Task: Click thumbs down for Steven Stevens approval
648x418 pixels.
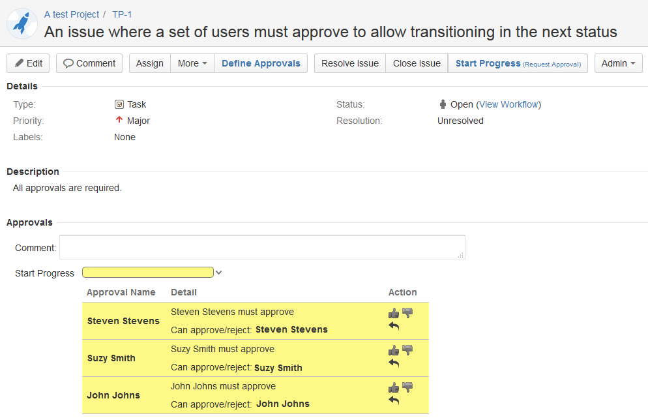Action: 407,313
